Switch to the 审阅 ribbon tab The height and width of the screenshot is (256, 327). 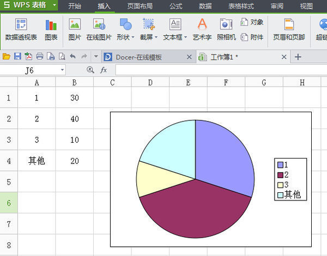(277, 6)
